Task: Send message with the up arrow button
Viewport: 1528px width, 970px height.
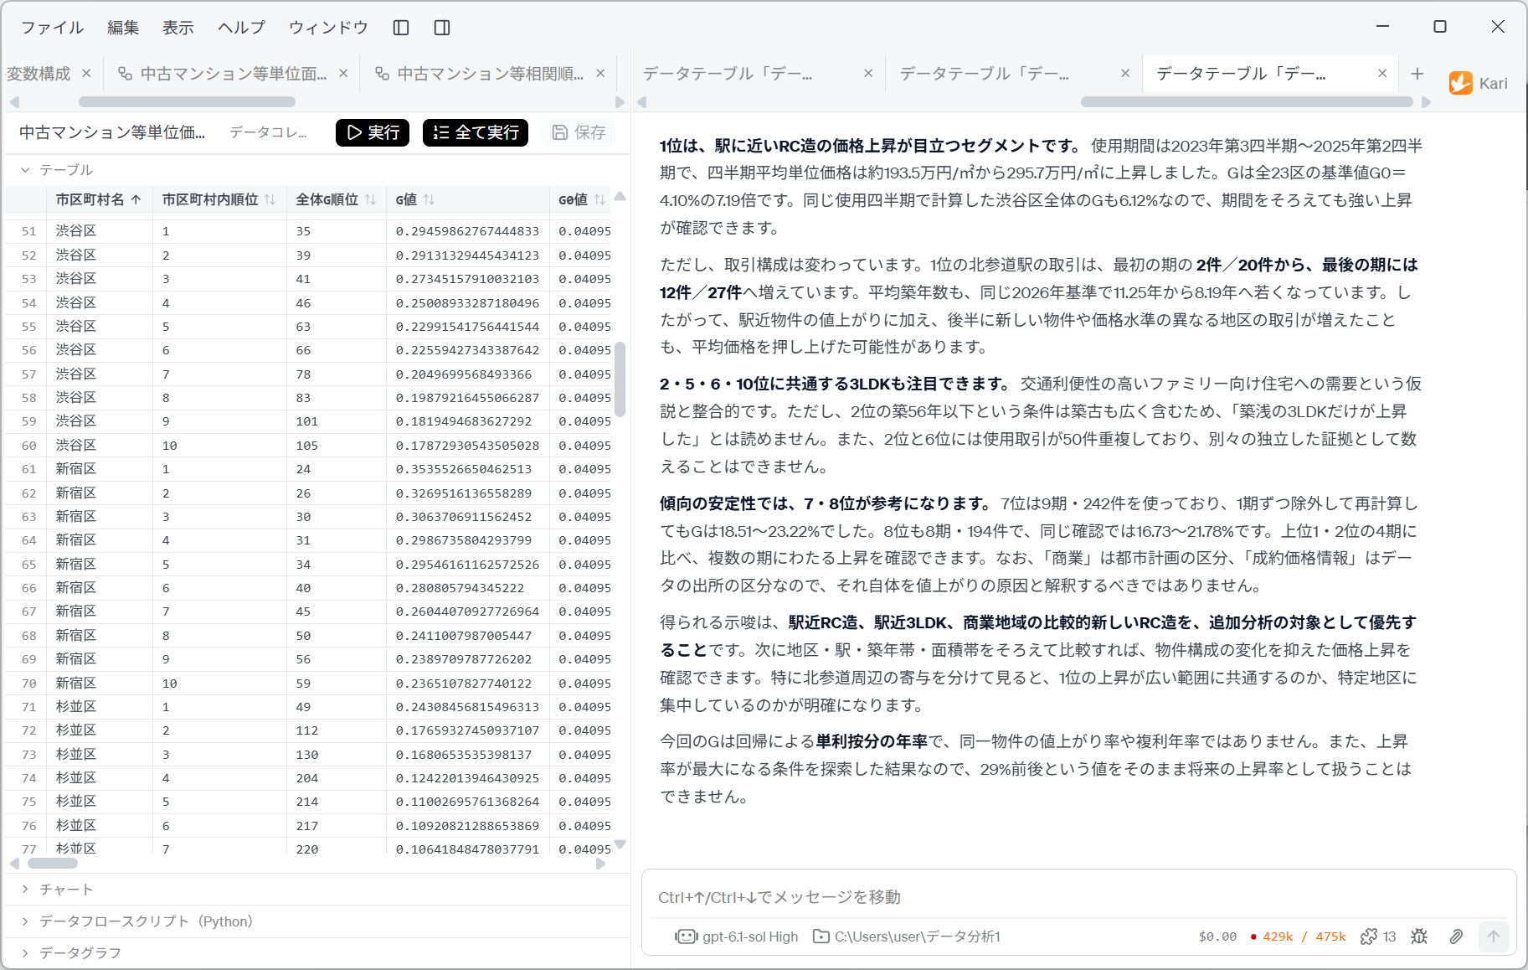Action: [1494, 936]
